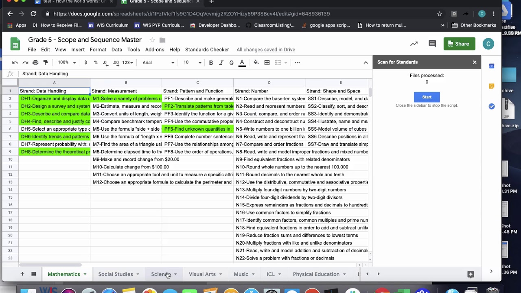
Task: Click All changes saved in Drive link
Action: tap(266, 50)
